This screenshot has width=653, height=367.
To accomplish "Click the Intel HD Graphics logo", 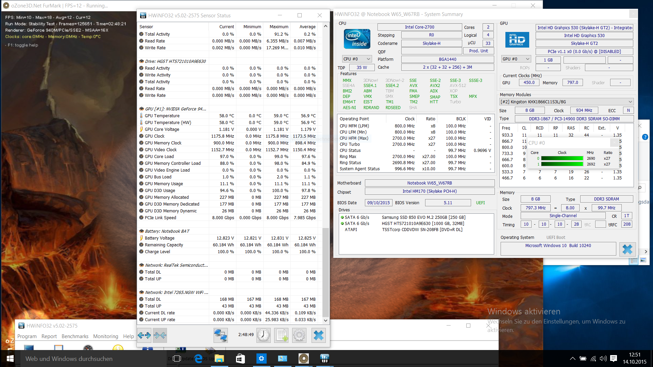I will click(517, 40).
